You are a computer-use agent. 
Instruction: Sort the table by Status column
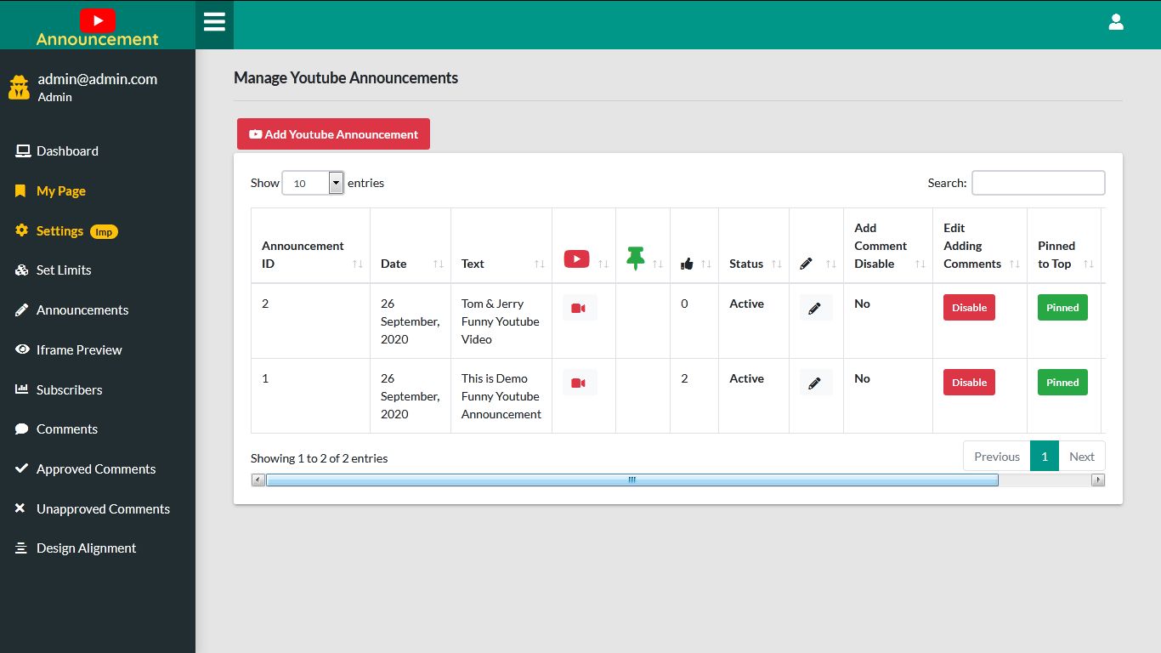click(x=747, y=264)
